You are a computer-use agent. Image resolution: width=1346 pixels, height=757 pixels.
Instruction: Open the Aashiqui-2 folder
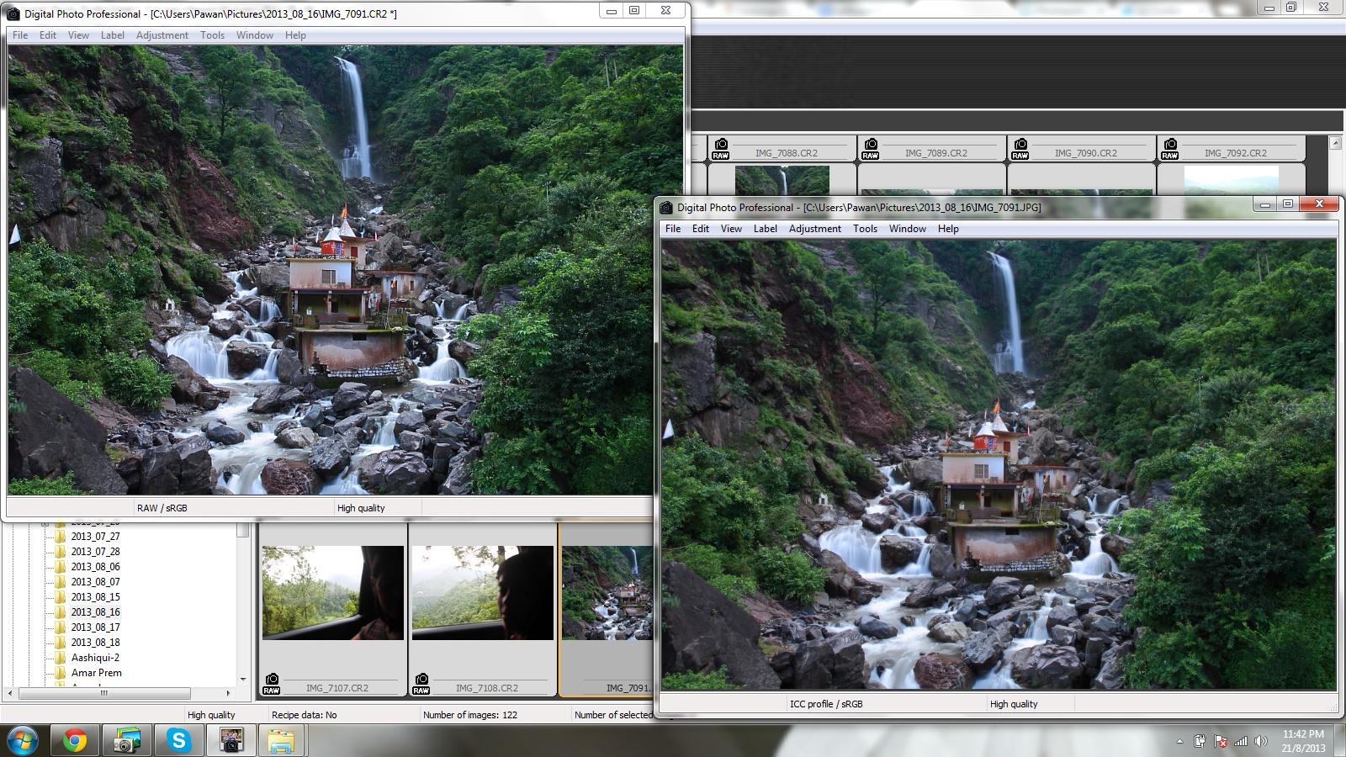pyautogui.click(x=95, y=658)
